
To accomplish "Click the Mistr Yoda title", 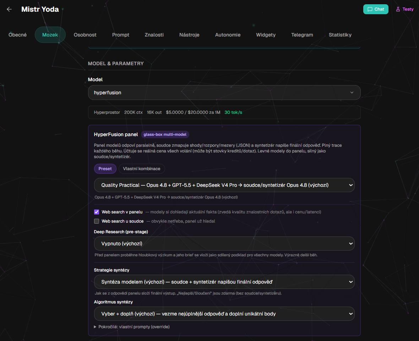I will click(40, 9).
